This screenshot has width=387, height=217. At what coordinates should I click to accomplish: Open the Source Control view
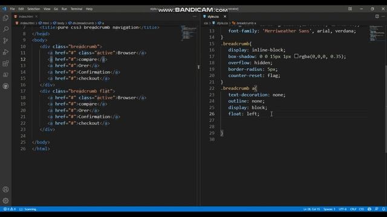tap(5, 40)
